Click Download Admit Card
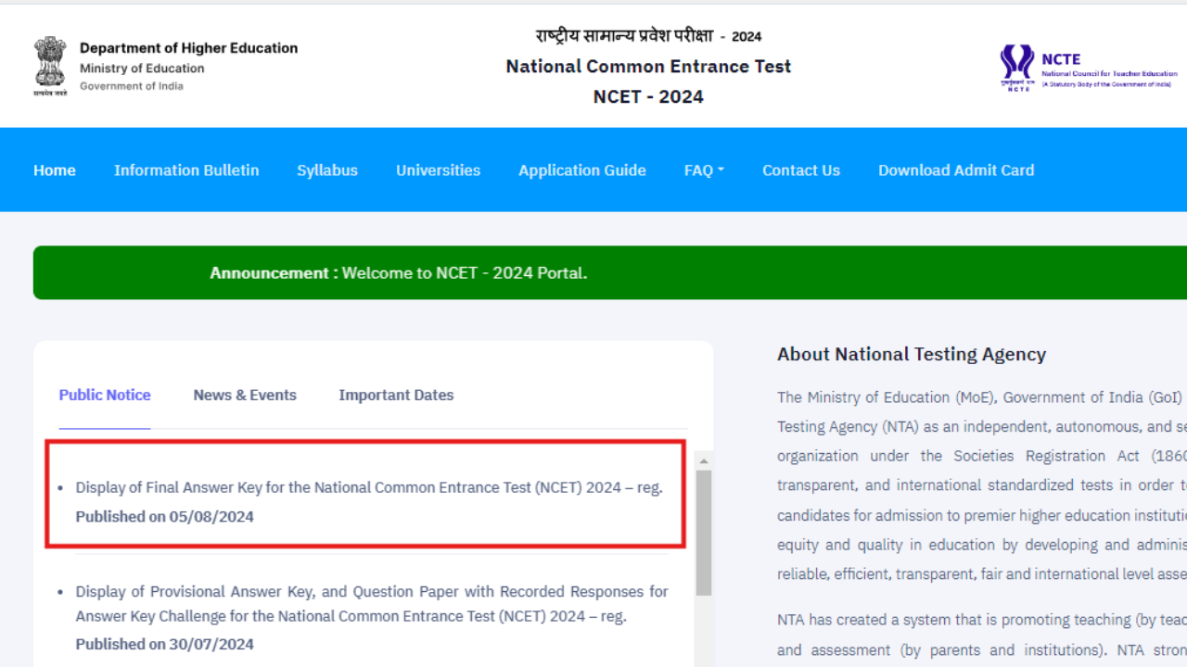Screen dimensions: 1187x667 (x=956, y=170)
